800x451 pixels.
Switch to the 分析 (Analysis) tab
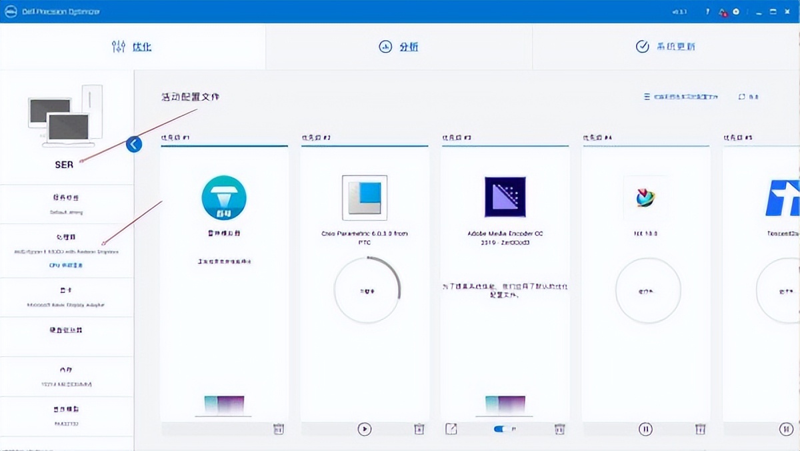tap(399, 47)
